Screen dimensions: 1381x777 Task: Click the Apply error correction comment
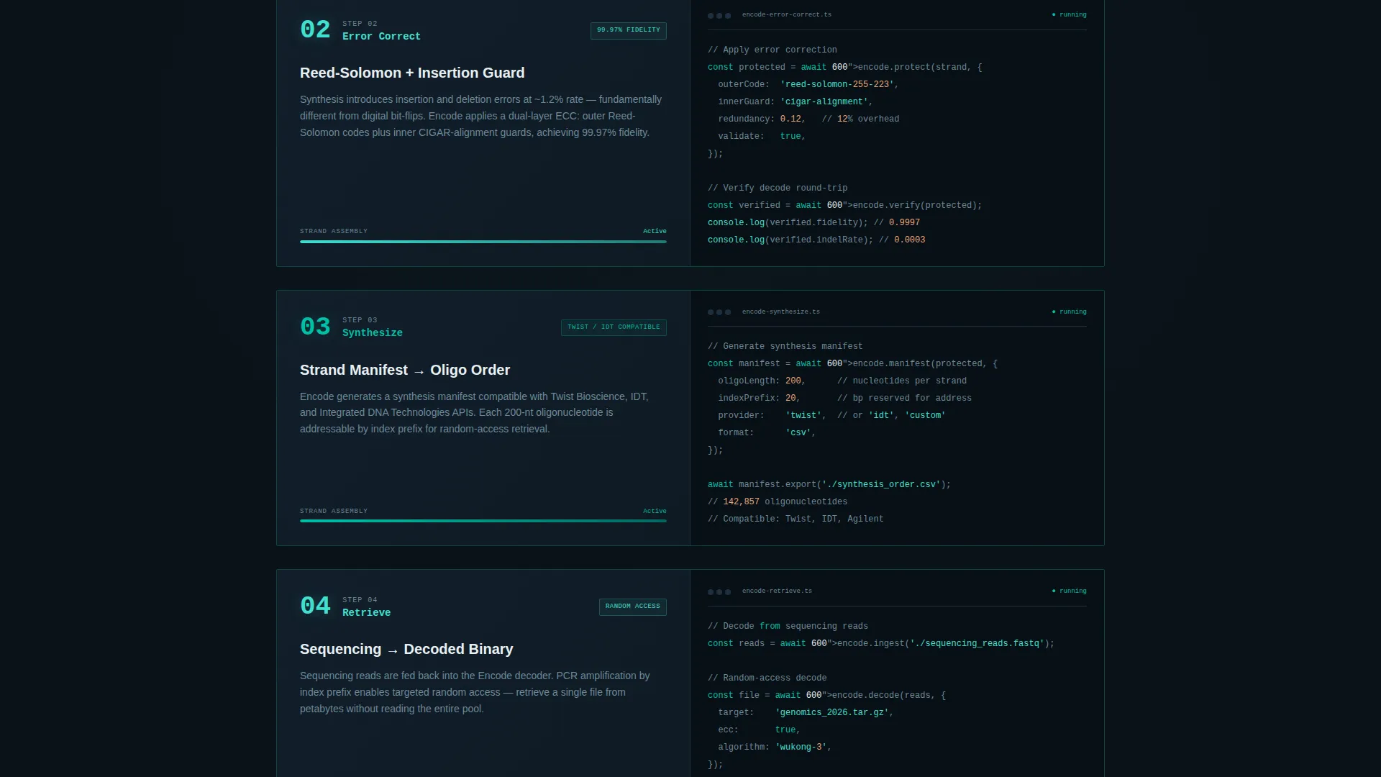pos(772,50)
